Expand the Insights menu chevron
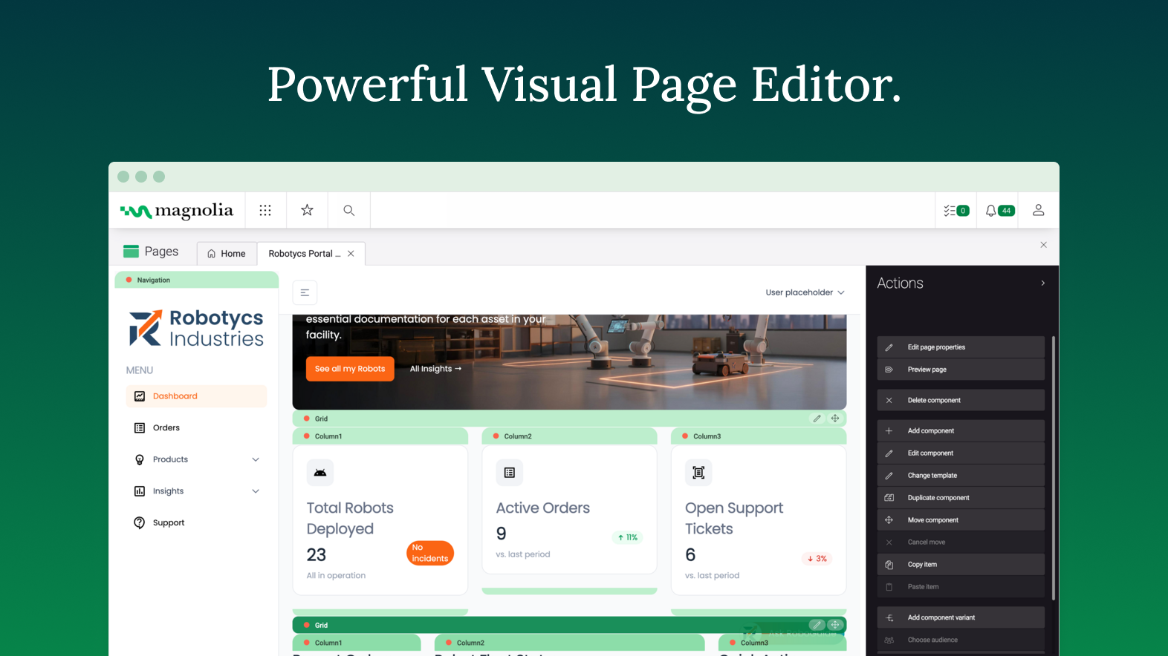1168x656 pixels. [256, 491]
